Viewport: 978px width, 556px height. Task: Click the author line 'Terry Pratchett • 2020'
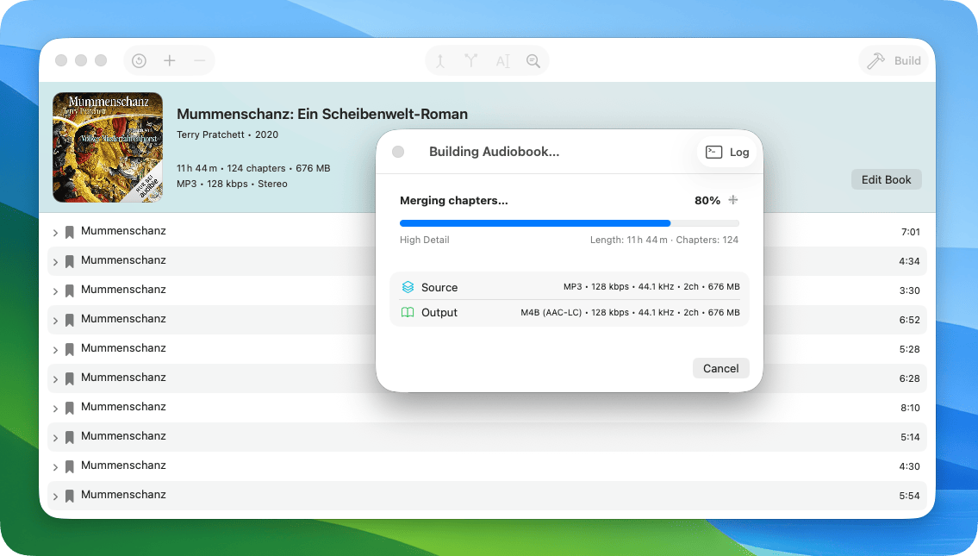click(227, 134)
